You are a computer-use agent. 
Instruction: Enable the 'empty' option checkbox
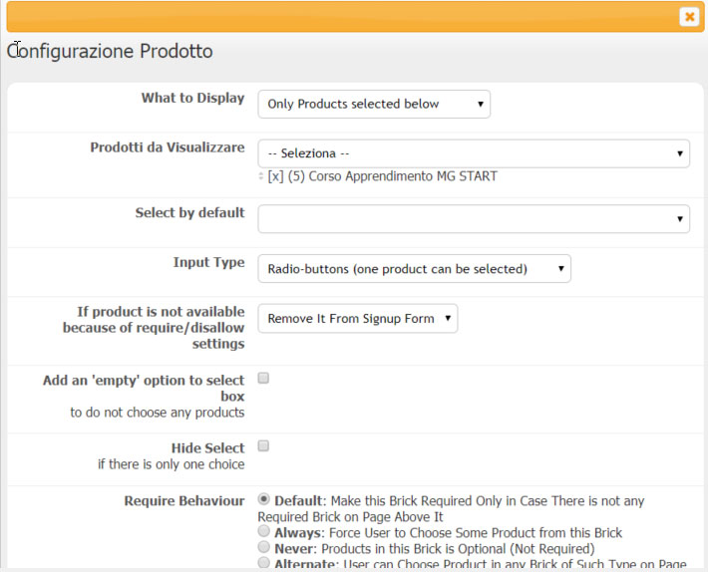point(264,379)
